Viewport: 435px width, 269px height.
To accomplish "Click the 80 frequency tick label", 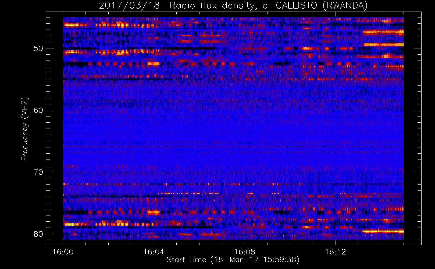I will (x=38, y=234).
